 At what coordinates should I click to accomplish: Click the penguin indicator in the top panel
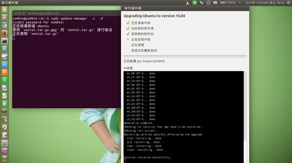point(187,3)
